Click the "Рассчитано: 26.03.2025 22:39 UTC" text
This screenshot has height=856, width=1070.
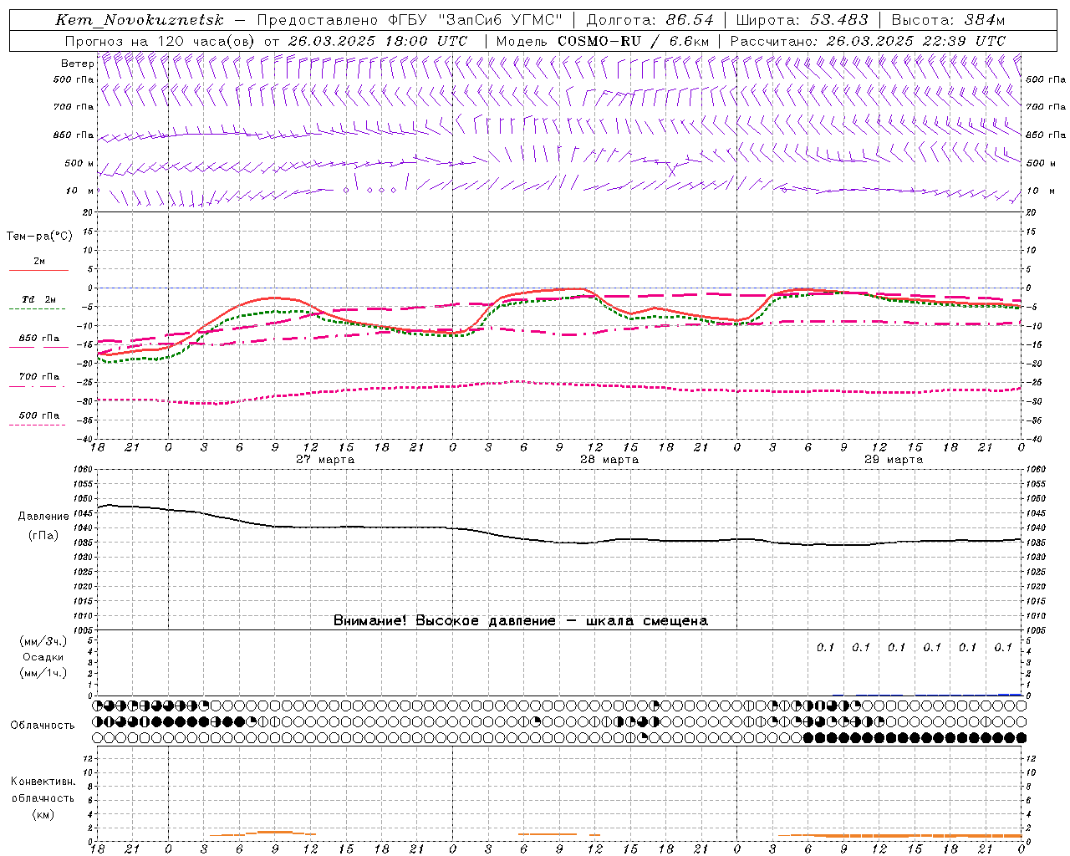[868, 41]
